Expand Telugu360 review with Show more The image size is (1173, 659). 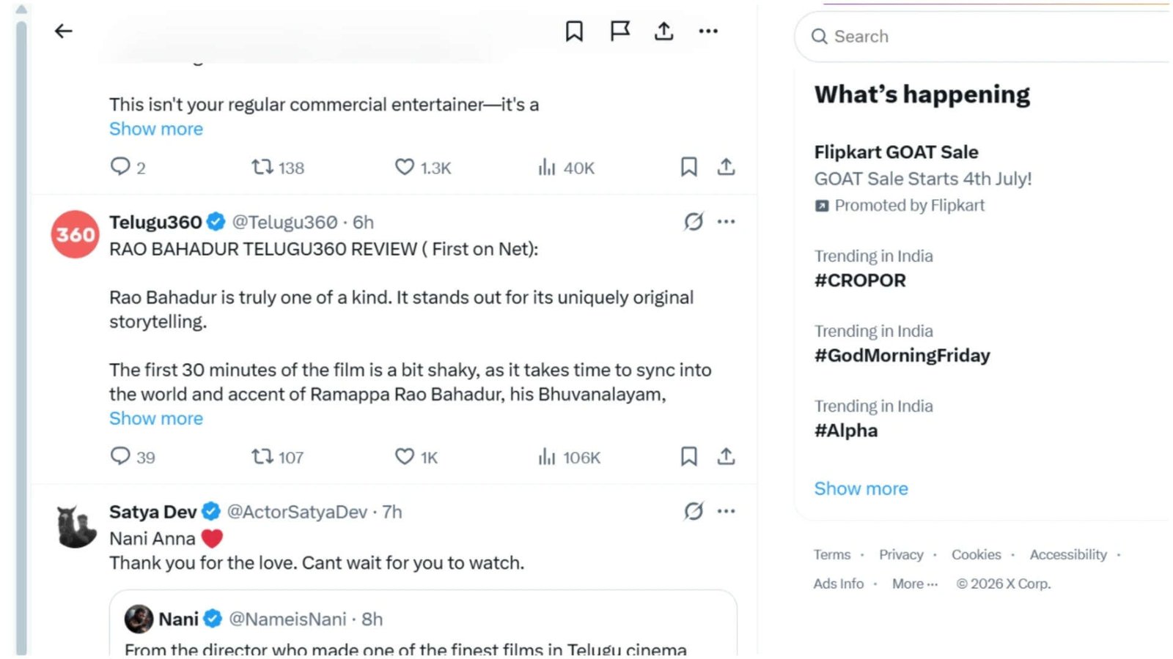pyautogui.click(x=156, y=418)
